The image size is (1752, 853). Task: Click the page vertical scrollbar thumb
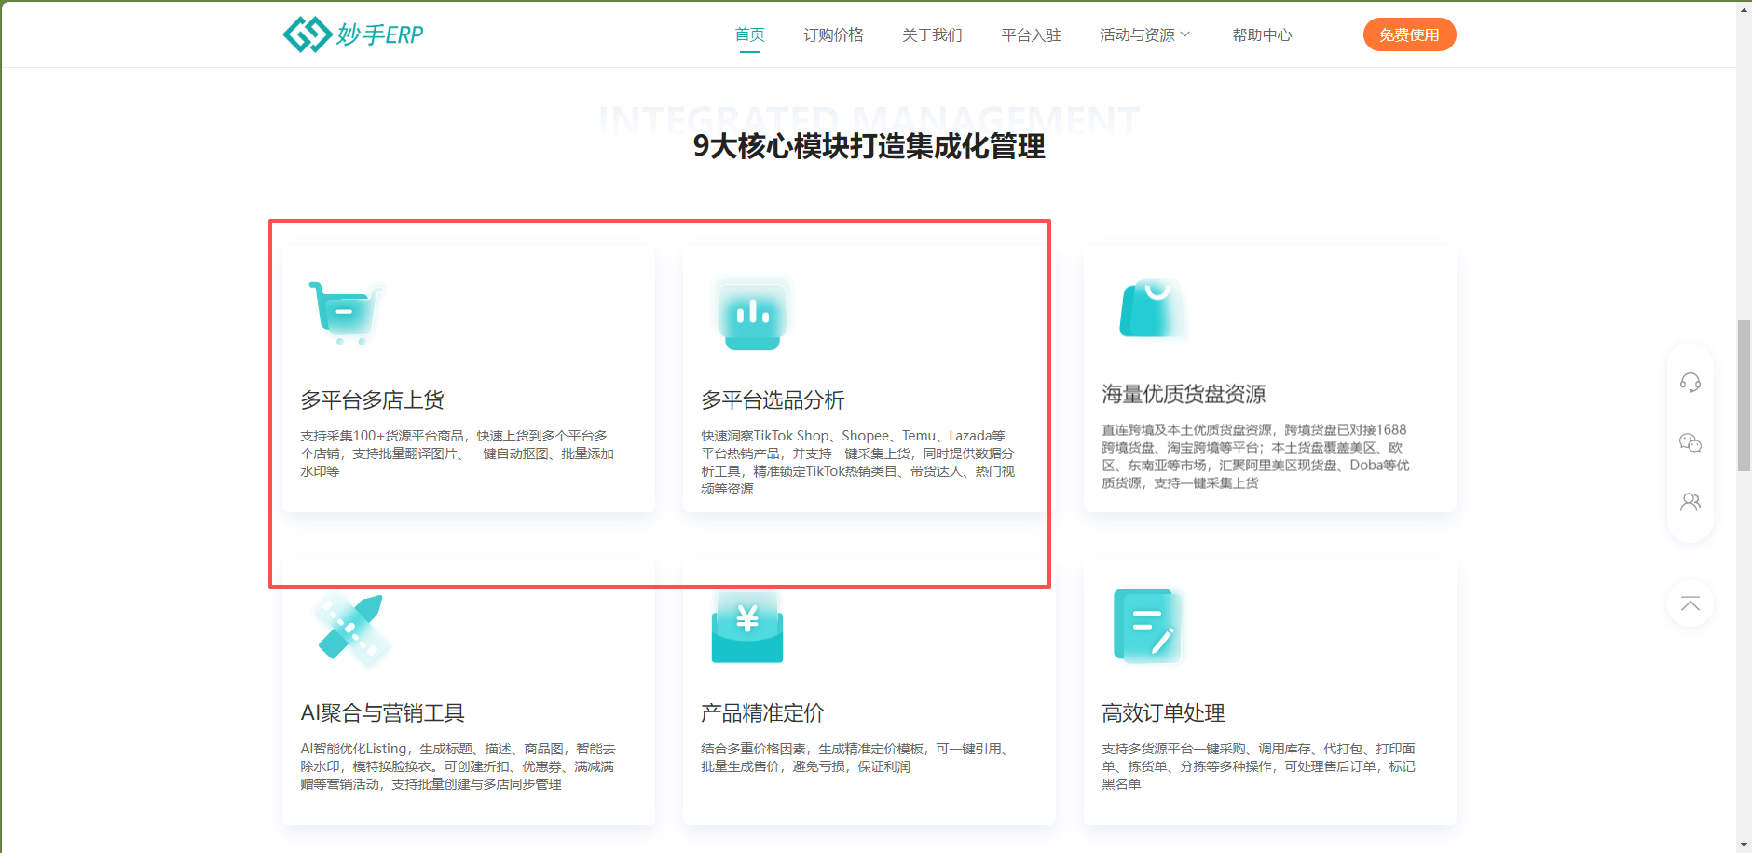[x=1744, y=396]
